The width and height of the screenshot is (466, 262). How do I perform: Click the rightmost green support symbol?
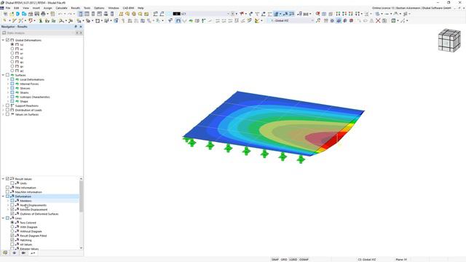[301, 159]
